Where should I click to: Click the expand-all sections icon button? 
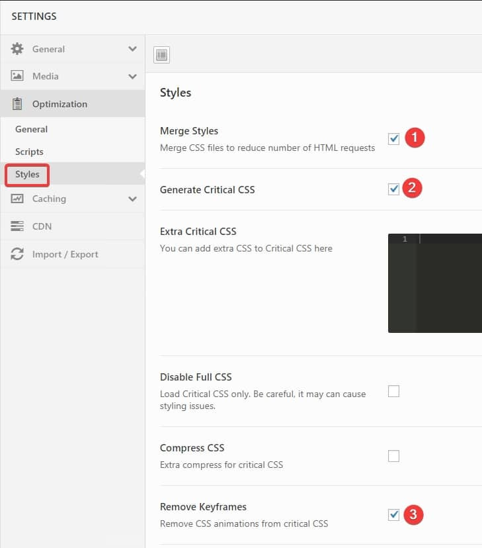click(x=161, y=55)
